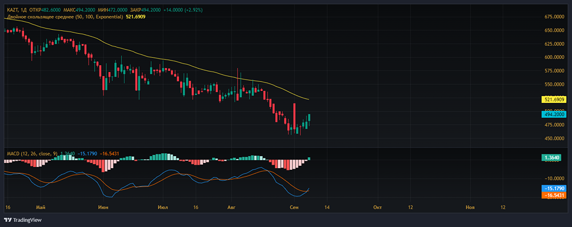
Task: Click the Сен label on time axis
Action: click(x=295, y=208)
